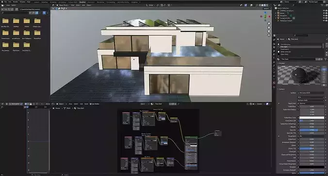Open the GGX distribution dropdown

311,97
